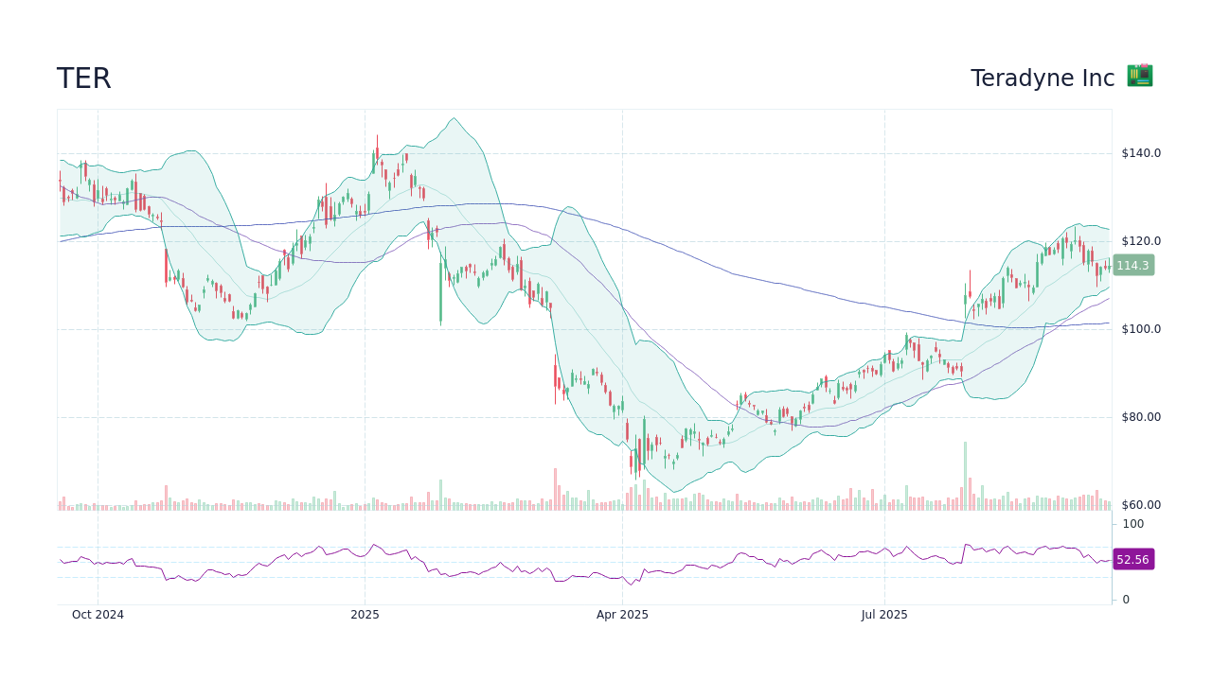Expand the Jul 2025 axis section
1212x681 pixels.
882,615
